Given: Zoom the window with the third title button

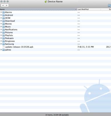Looking at the screenshot, I should [x=8, y=1].
